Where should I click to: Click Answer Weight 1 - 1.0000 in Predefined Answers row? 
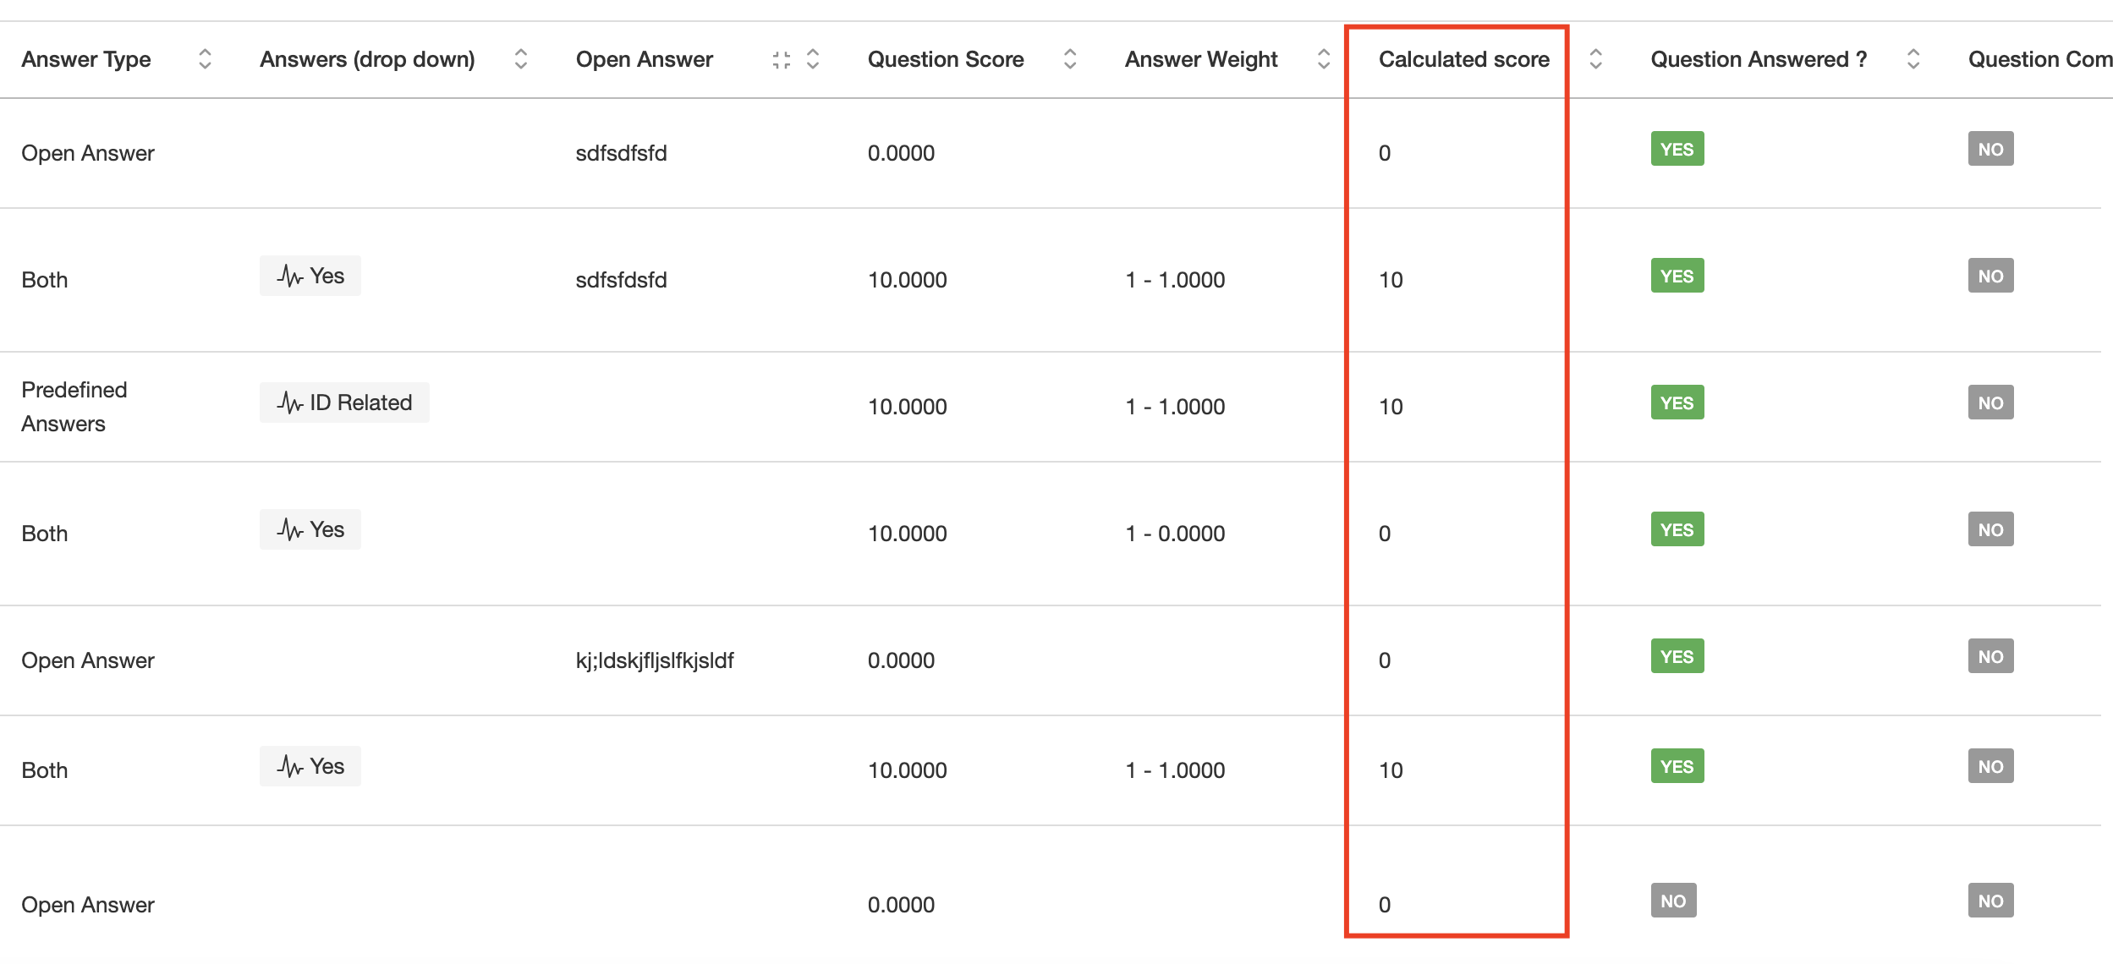tap(1175, 407)
